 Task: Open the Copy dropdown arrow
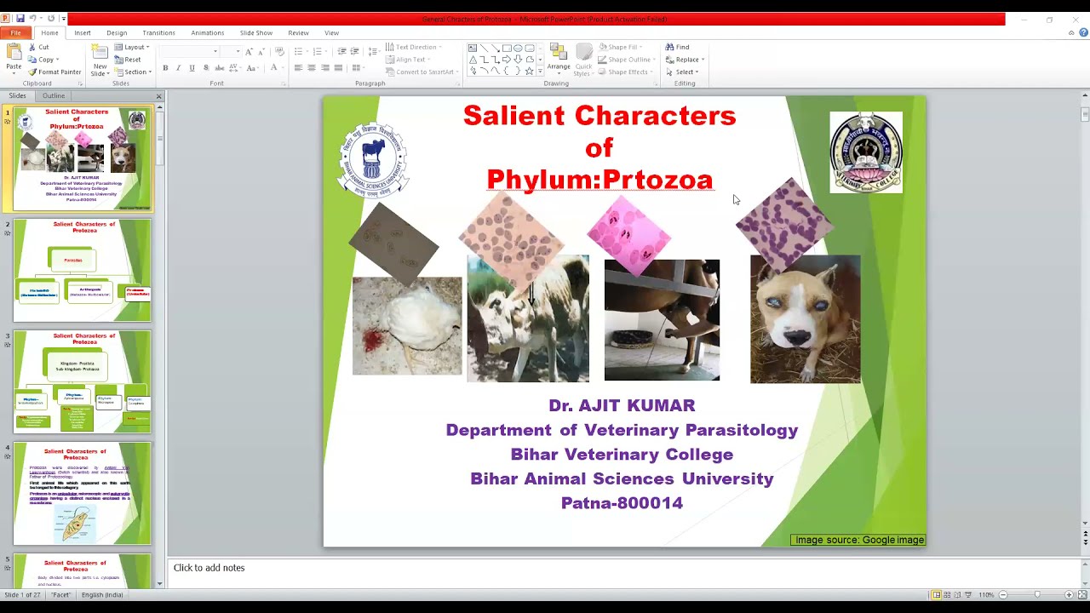tap(58, 60)
